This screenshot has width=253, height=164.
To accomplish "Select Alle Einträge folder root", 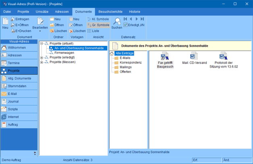I will click(124, 53).
